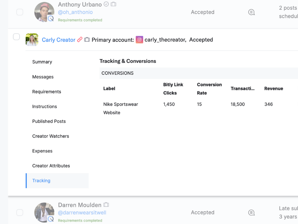Open the Summary section in sidebar
Image resolution: width=298 pixels, height=224 pixels.
click(42, 62)
